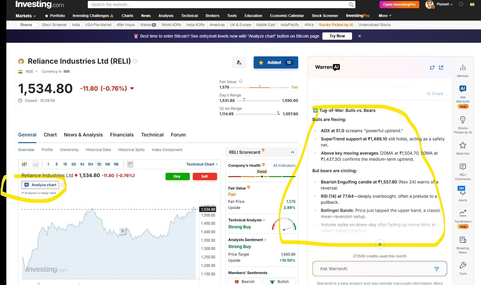Select 1D chart interval

click(99, 164)
